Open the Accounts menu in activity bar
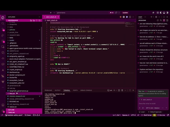This screenshot has width=170, height=127. (x=3, y=105)
